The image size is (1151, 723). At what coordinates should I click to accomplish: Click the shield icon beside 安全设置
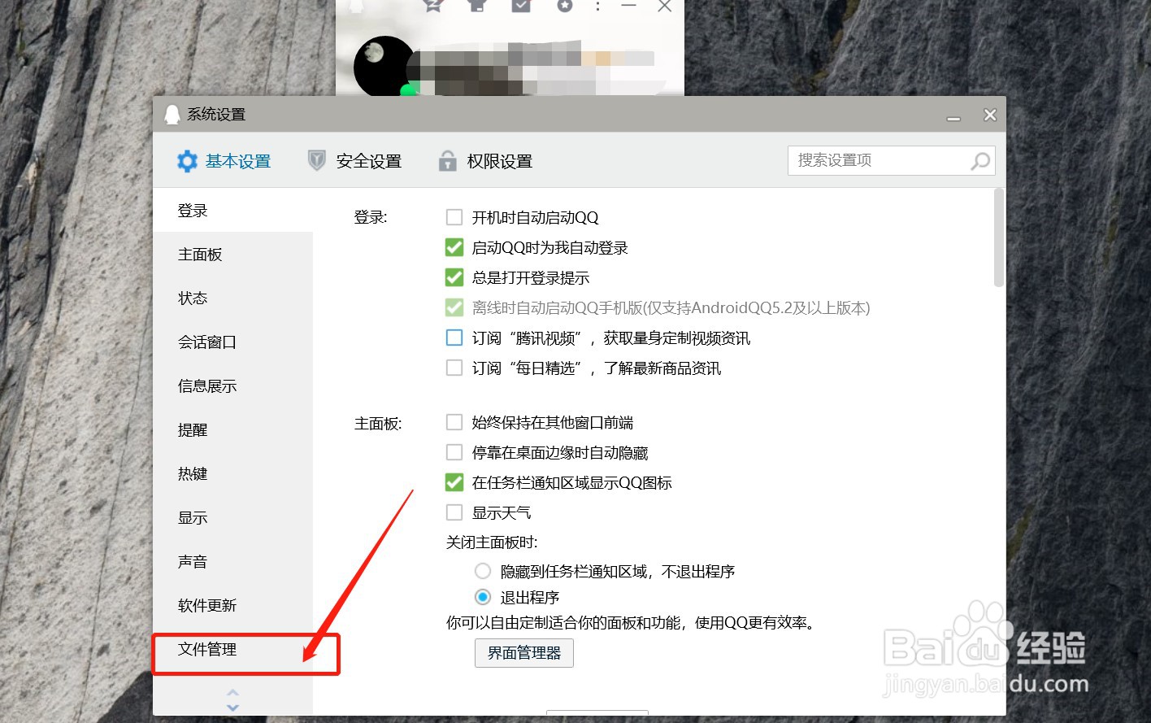tap(316, 160)
